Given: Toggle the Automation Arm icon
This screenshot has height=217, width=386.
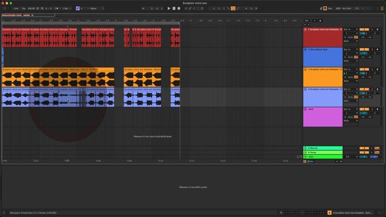Looking at the screenshot, I should coord(190,8).
